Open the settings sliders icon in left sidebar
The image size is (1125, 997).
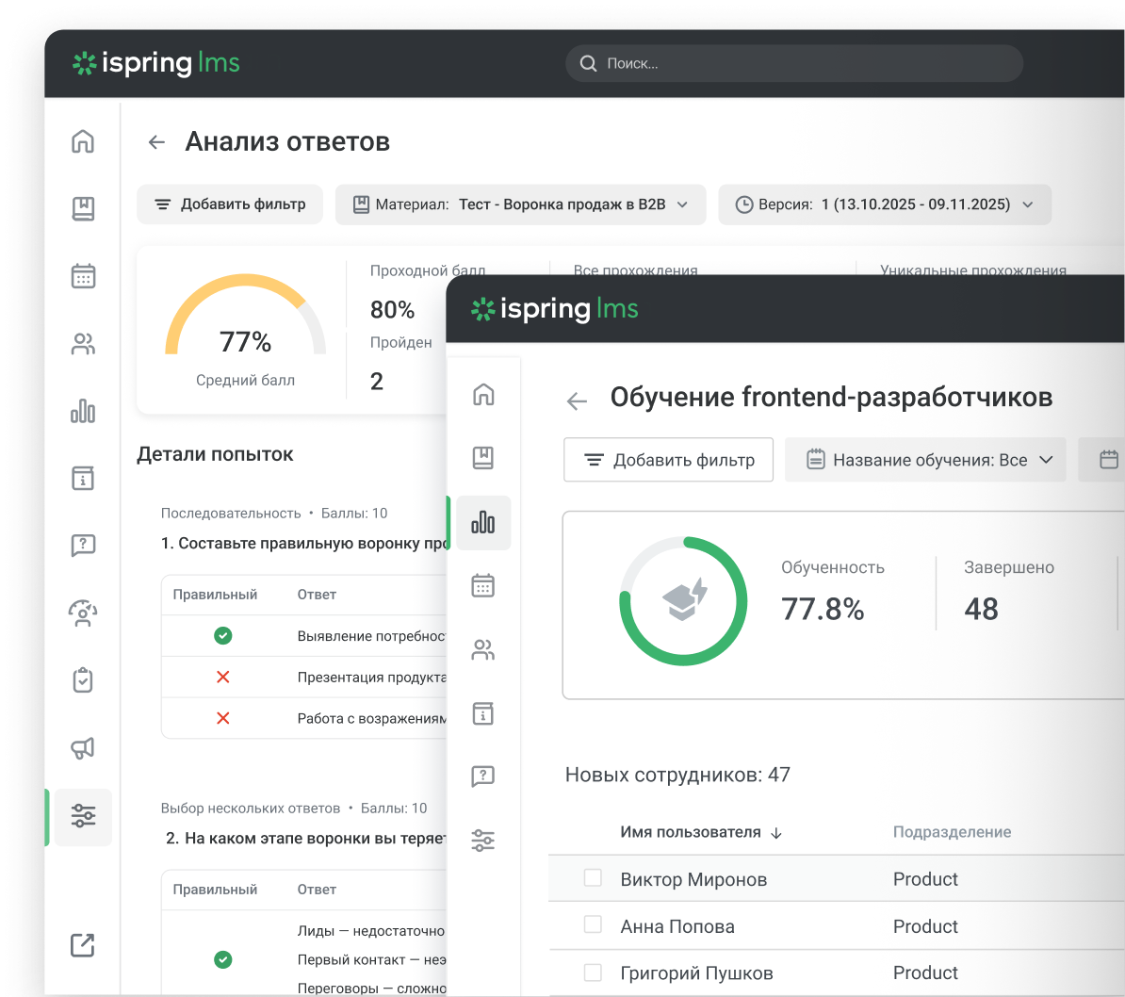point(83,816)
